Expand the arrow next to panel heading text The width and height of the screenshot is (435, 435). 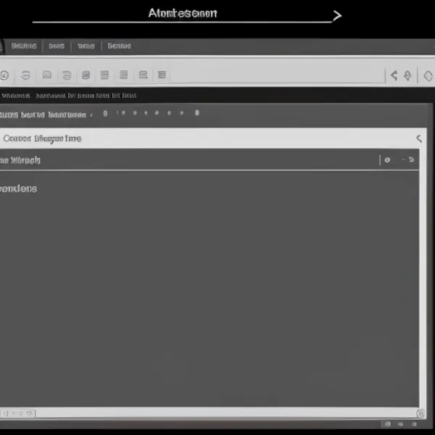click(91, 115)
